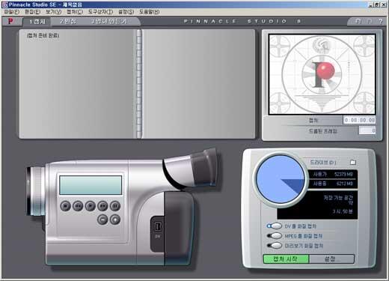Click the plus button on the camcorder
This screenshot has height=281, width=389.
115,220
